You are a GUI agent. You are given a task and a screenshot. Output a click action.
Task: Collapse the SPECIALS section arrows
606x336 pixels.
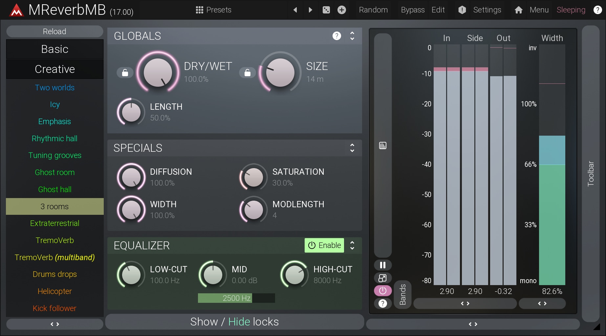(352, 148)
